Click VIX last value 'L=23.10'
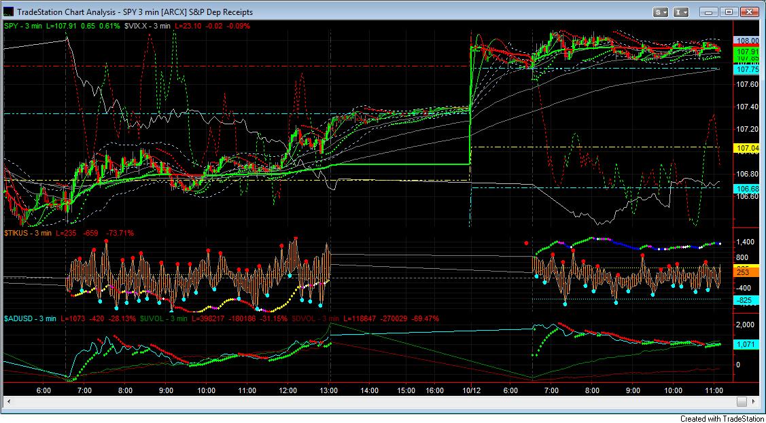This screenshot has width=766, height=423. point(187,26)
